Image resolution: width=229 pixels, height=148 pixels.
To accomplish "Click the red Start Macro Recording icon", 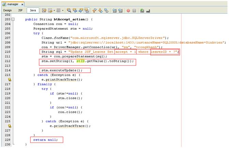I will click(128, 11).
